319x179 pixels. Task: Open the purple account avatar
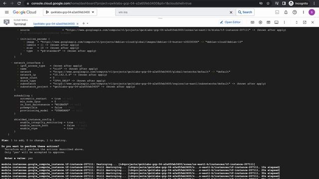click(x=312, y=12)
